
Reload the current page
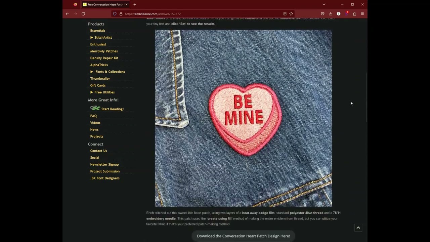click(83, 14)
